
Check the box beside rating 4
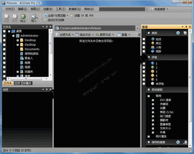coord(144,76)
